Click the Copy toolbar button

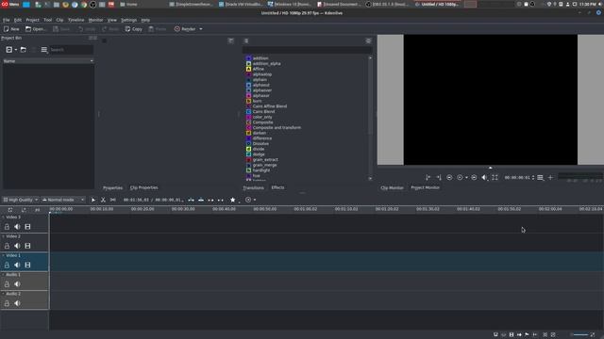(134, 29)
